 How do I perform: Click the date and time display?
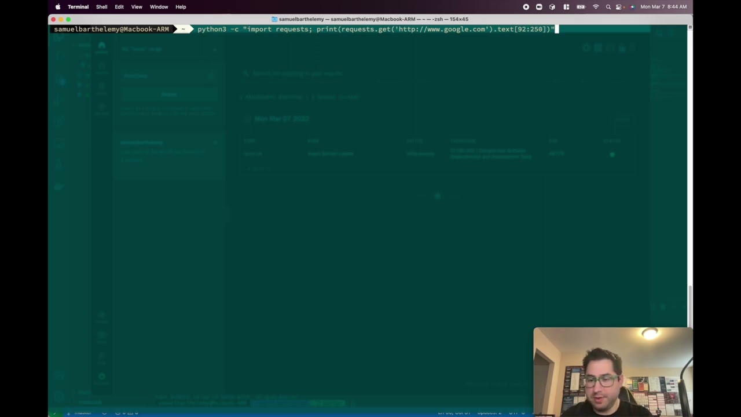pyautogui.click(x=663, y=7)
